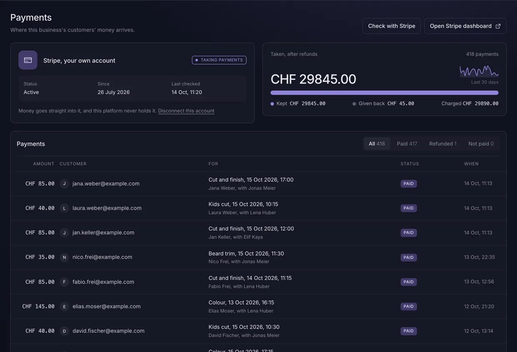
Task: Click the WHEN column header
Action: (471, 164)
